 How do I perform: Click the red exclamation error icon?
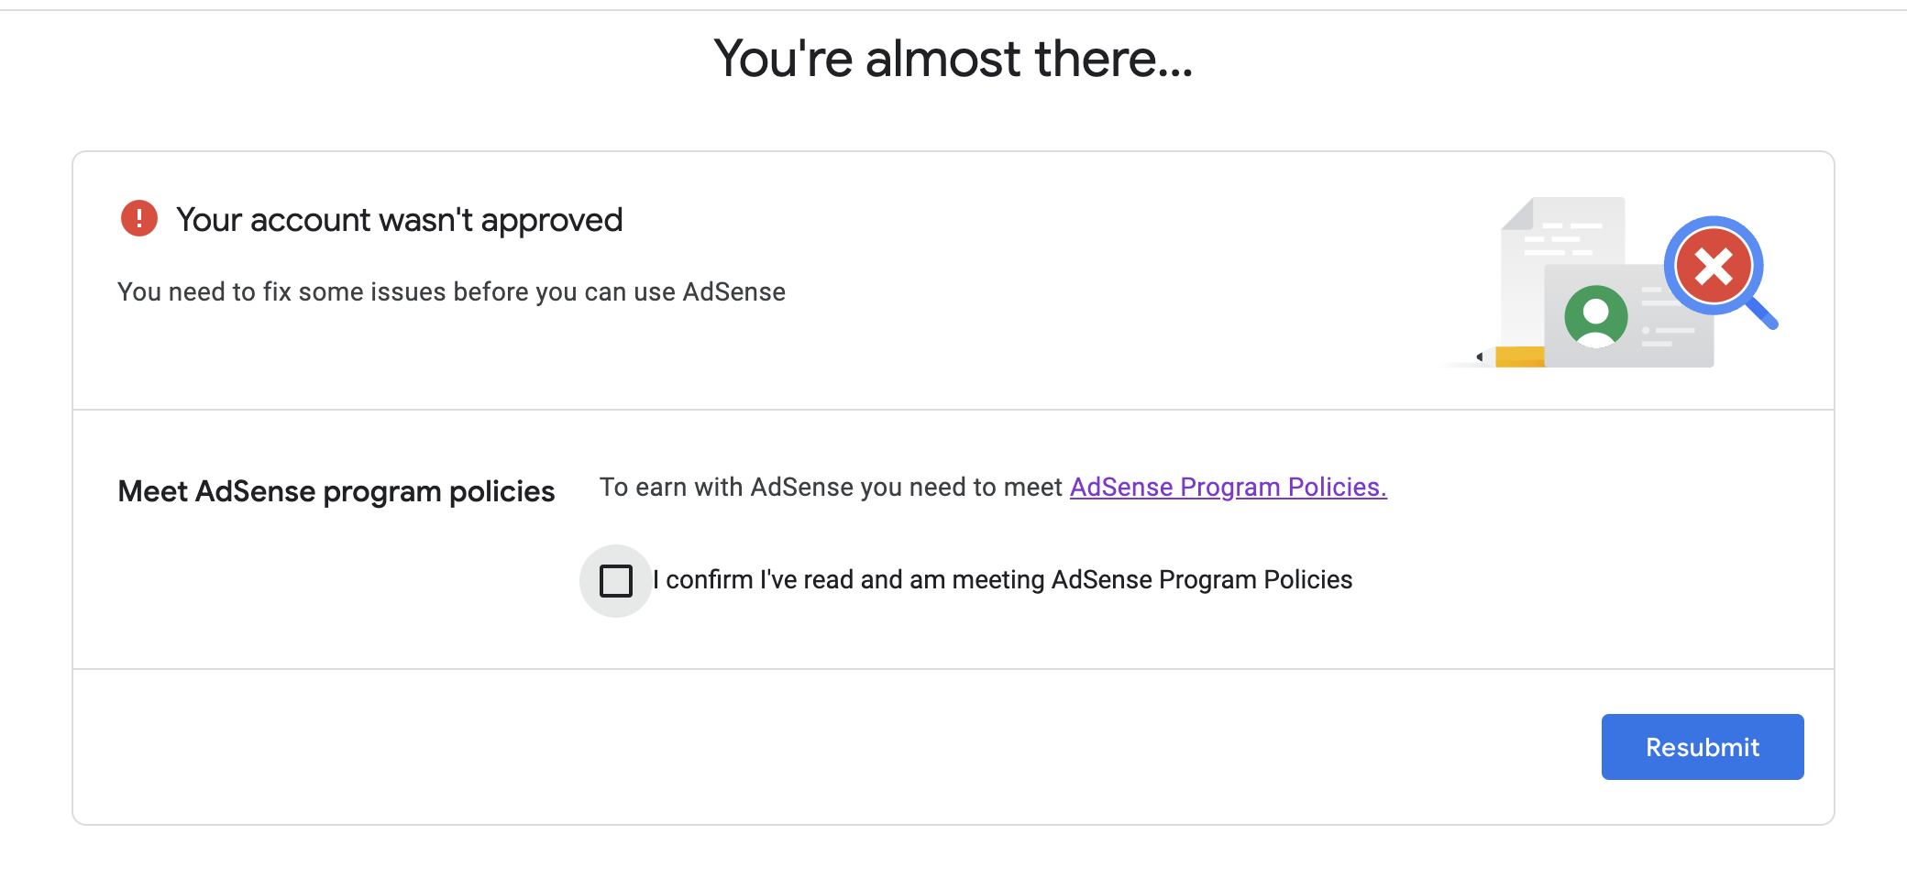[x=139, y=218]
